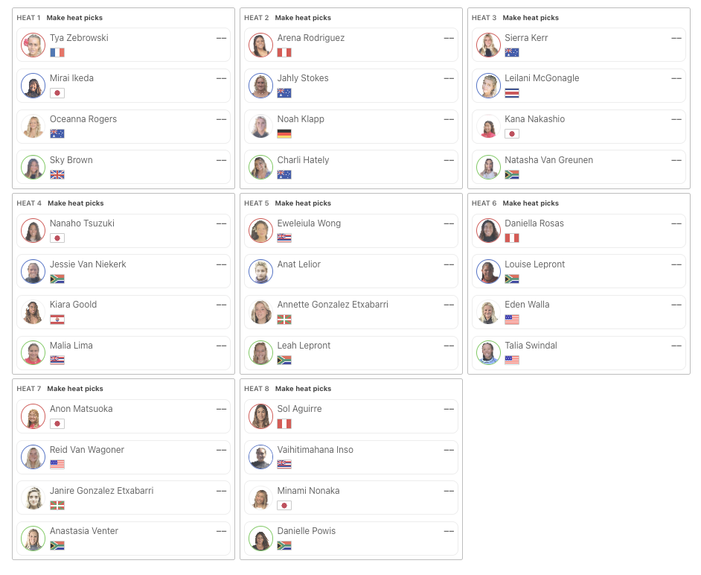This screenshot has width=701, height=575.
Task: Click the German flag under Noah Klapp
Action: pyautogui.click(x=284, y=134)
